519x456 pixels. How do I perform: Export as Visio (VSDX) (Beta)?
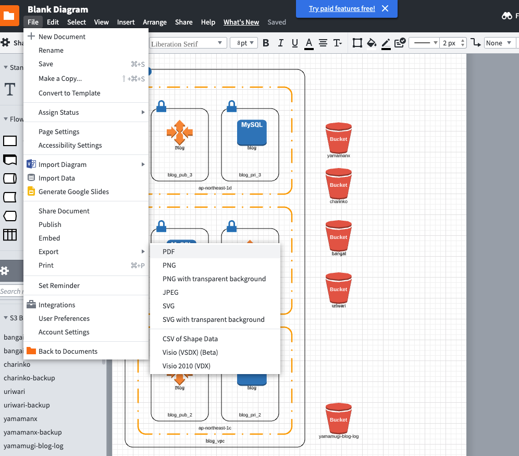point(215,352)
